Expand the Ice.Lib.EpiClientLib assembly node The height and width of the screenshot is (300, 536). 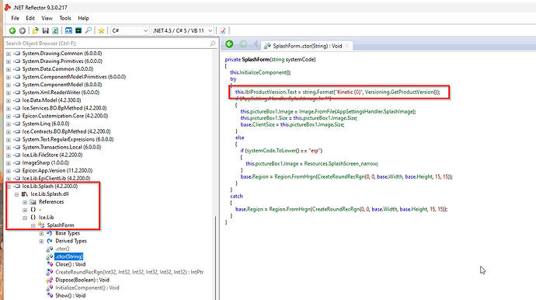click(9, 179)
